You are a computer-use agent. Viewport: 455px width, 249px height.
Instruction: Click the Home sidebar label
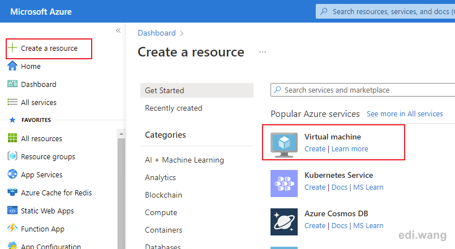31,66
